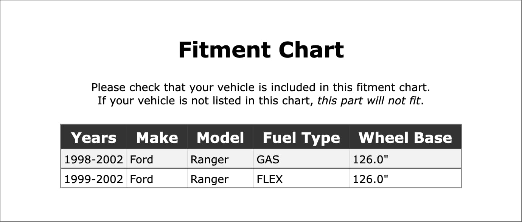Click Ford in the first row
522x222 pixels.
click(x=141, y=160)
